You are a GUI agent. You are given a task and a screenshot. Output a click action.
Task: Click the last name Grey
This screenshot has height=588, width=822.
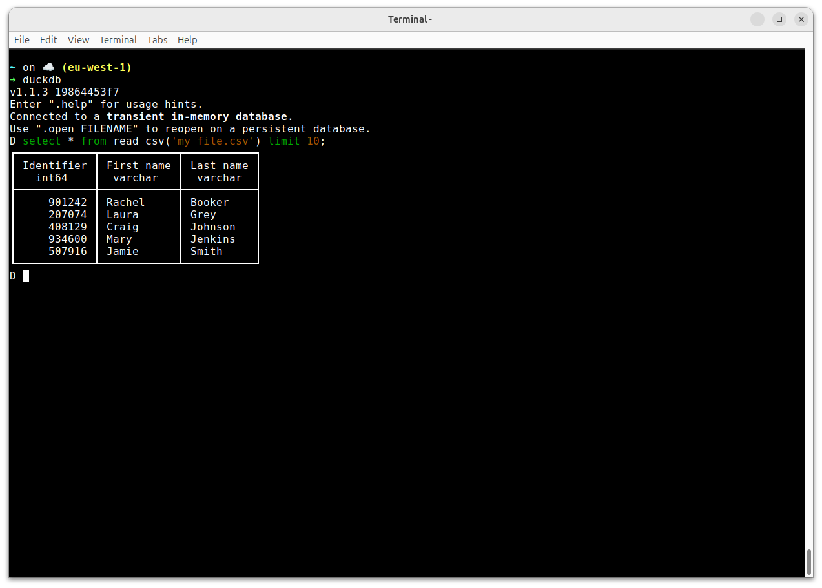203,214
